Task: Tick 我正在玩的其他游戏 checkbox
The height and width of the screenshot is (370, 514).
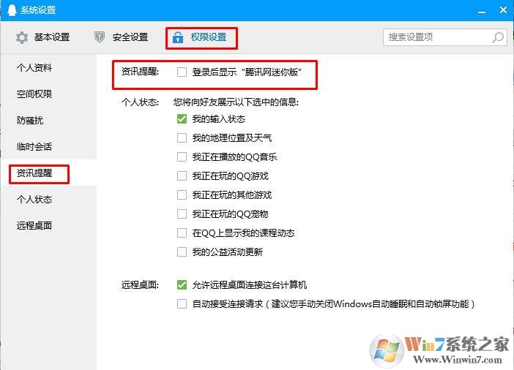Action: click(x=182, y=195)
